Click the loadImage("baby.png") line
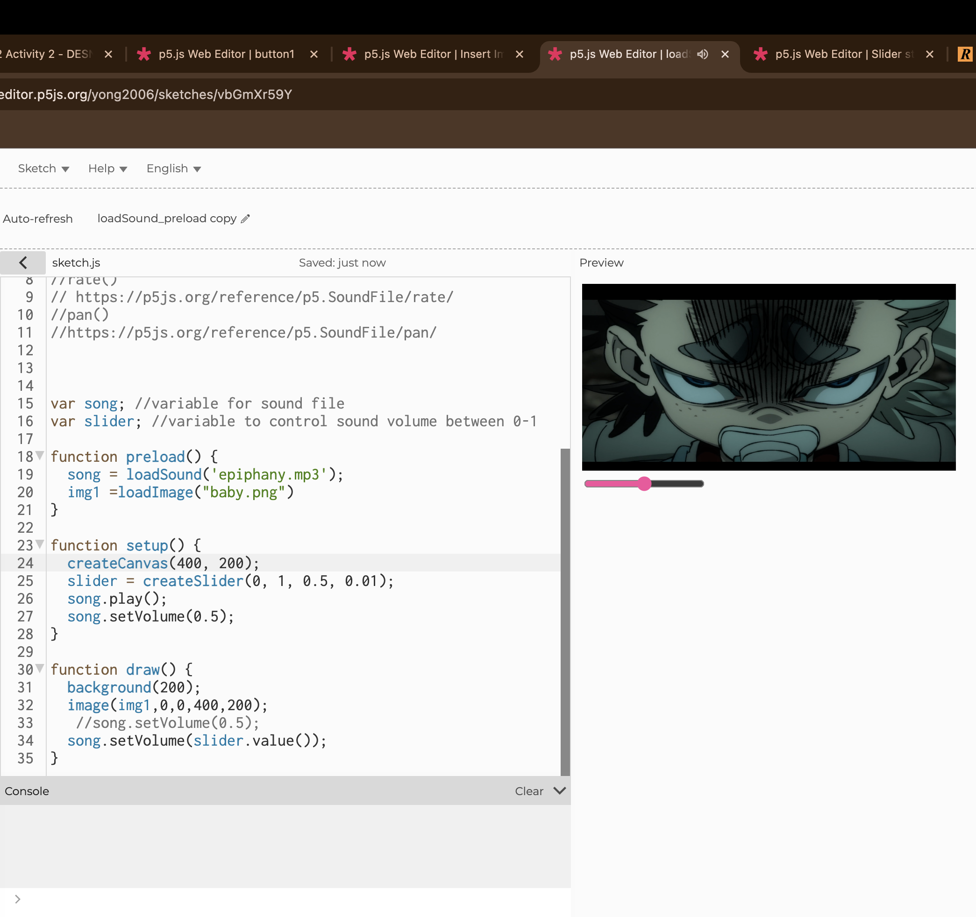Screen dimensions: 976x917 (x=181, y=492)
